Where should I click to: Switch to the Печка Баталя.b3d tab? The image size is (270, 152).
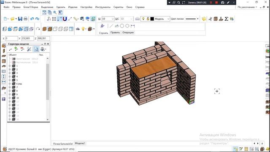click(63, 144)
